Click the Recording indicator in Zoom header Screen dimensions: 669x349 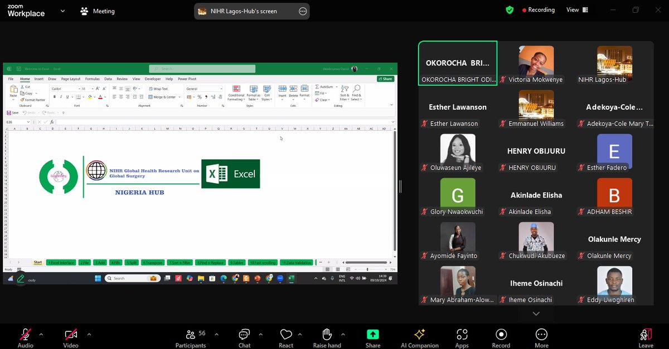538,10
